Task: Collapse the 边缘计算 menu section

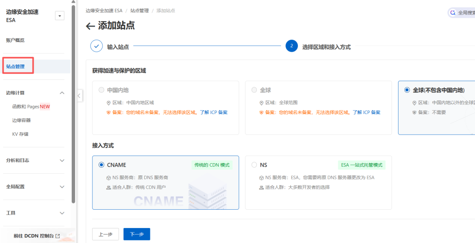Action: [62, 93]
